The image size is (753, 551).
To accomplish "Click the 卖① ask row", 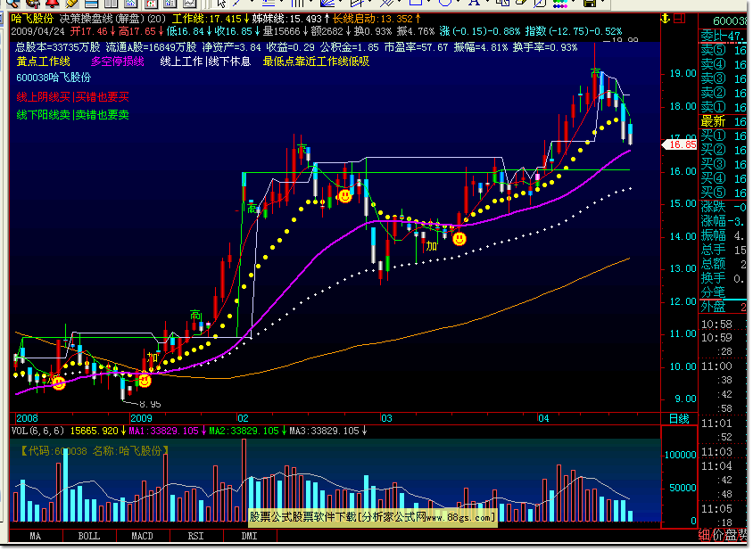I will point(724,107).
